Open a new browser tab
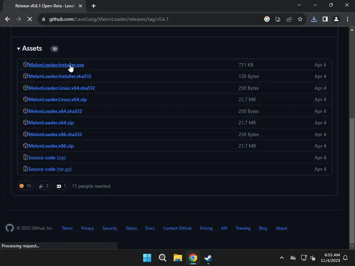 (x=94, y=6)
